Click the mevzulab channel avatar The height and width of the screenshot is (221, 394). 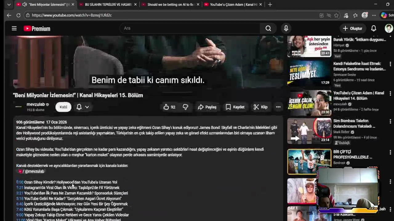click(18, 107)
